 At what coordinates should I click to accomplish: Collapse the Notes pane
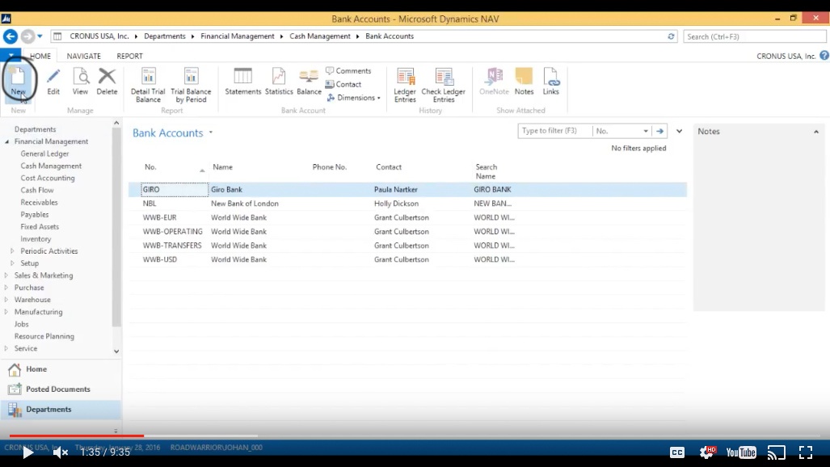815,132
